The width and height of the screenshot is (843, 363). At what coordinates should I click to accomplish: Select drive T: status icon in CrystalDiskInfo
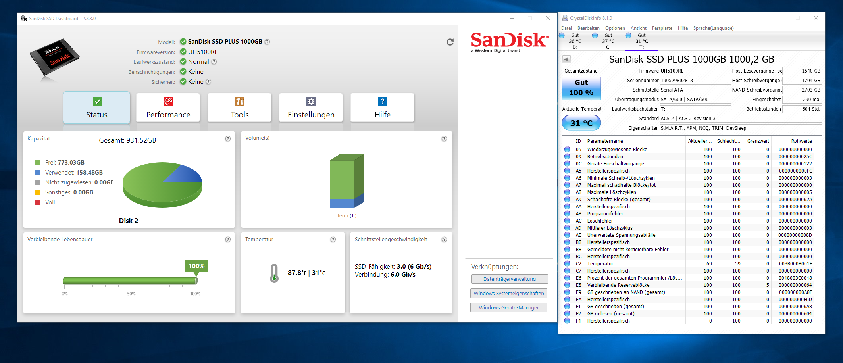click(x=628, y=35)
